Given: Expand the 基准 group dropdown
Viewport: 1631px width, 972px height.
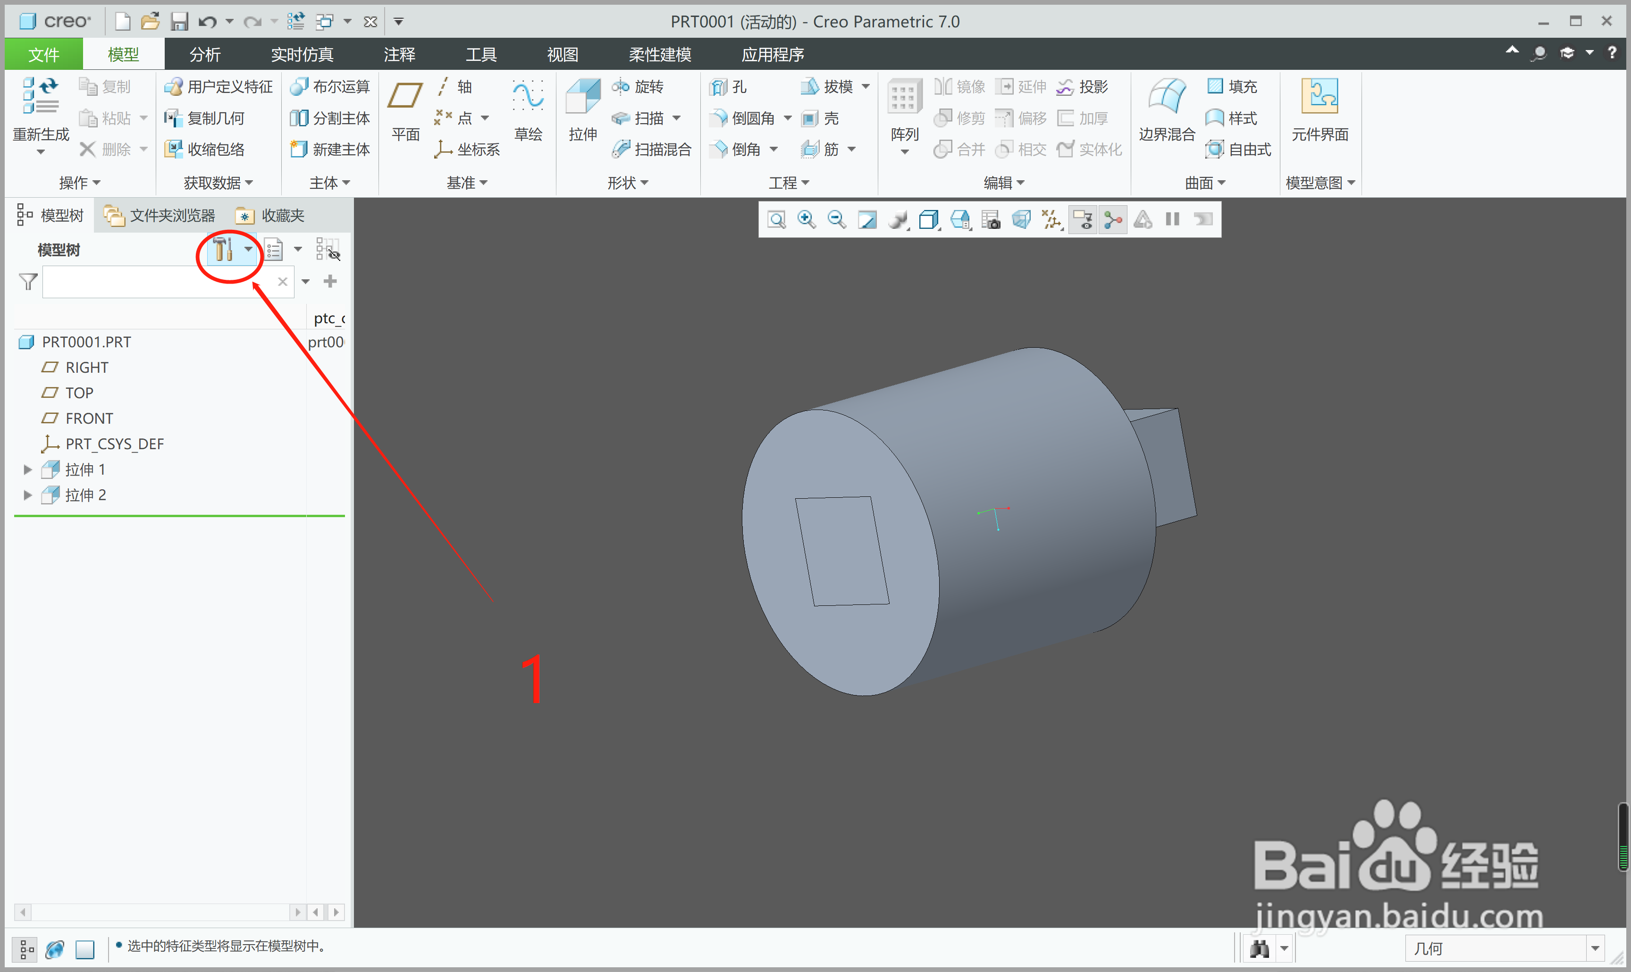Looking at the screenshot, I should (x=467, y=183).
